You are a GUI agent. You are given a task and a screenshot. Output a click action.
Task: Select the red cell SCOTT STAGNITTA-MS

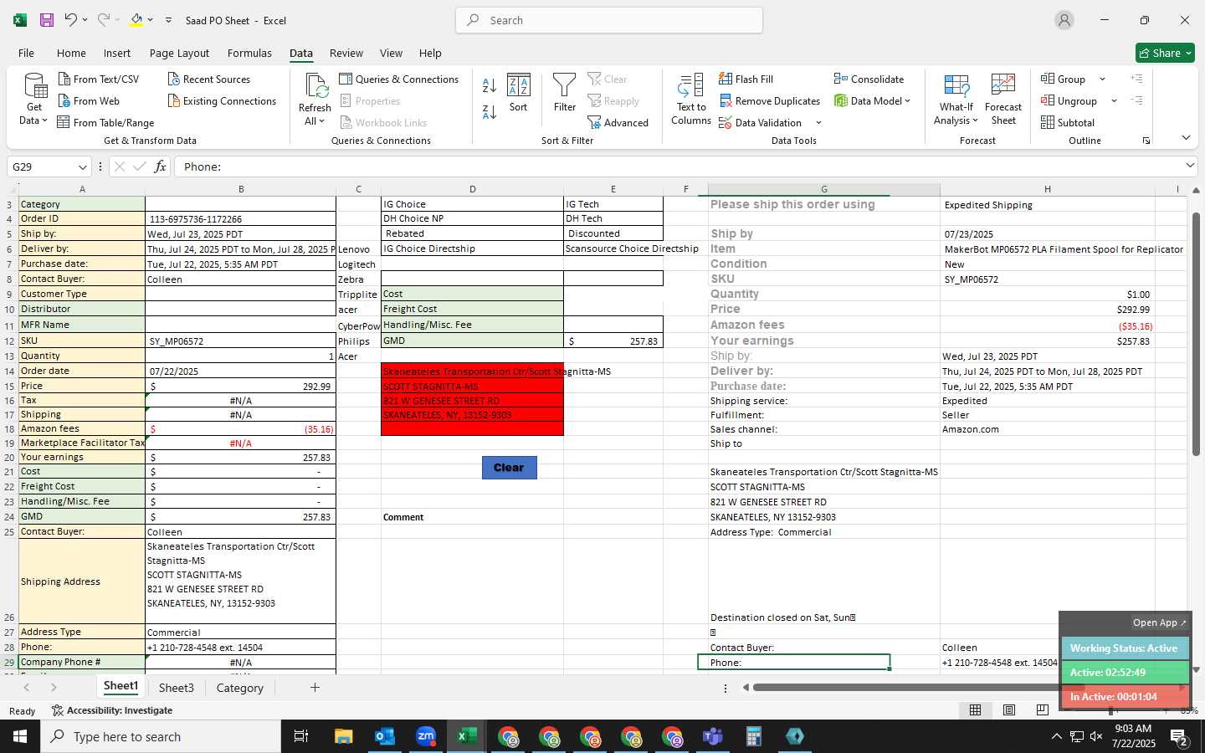[x=472, y=387]
